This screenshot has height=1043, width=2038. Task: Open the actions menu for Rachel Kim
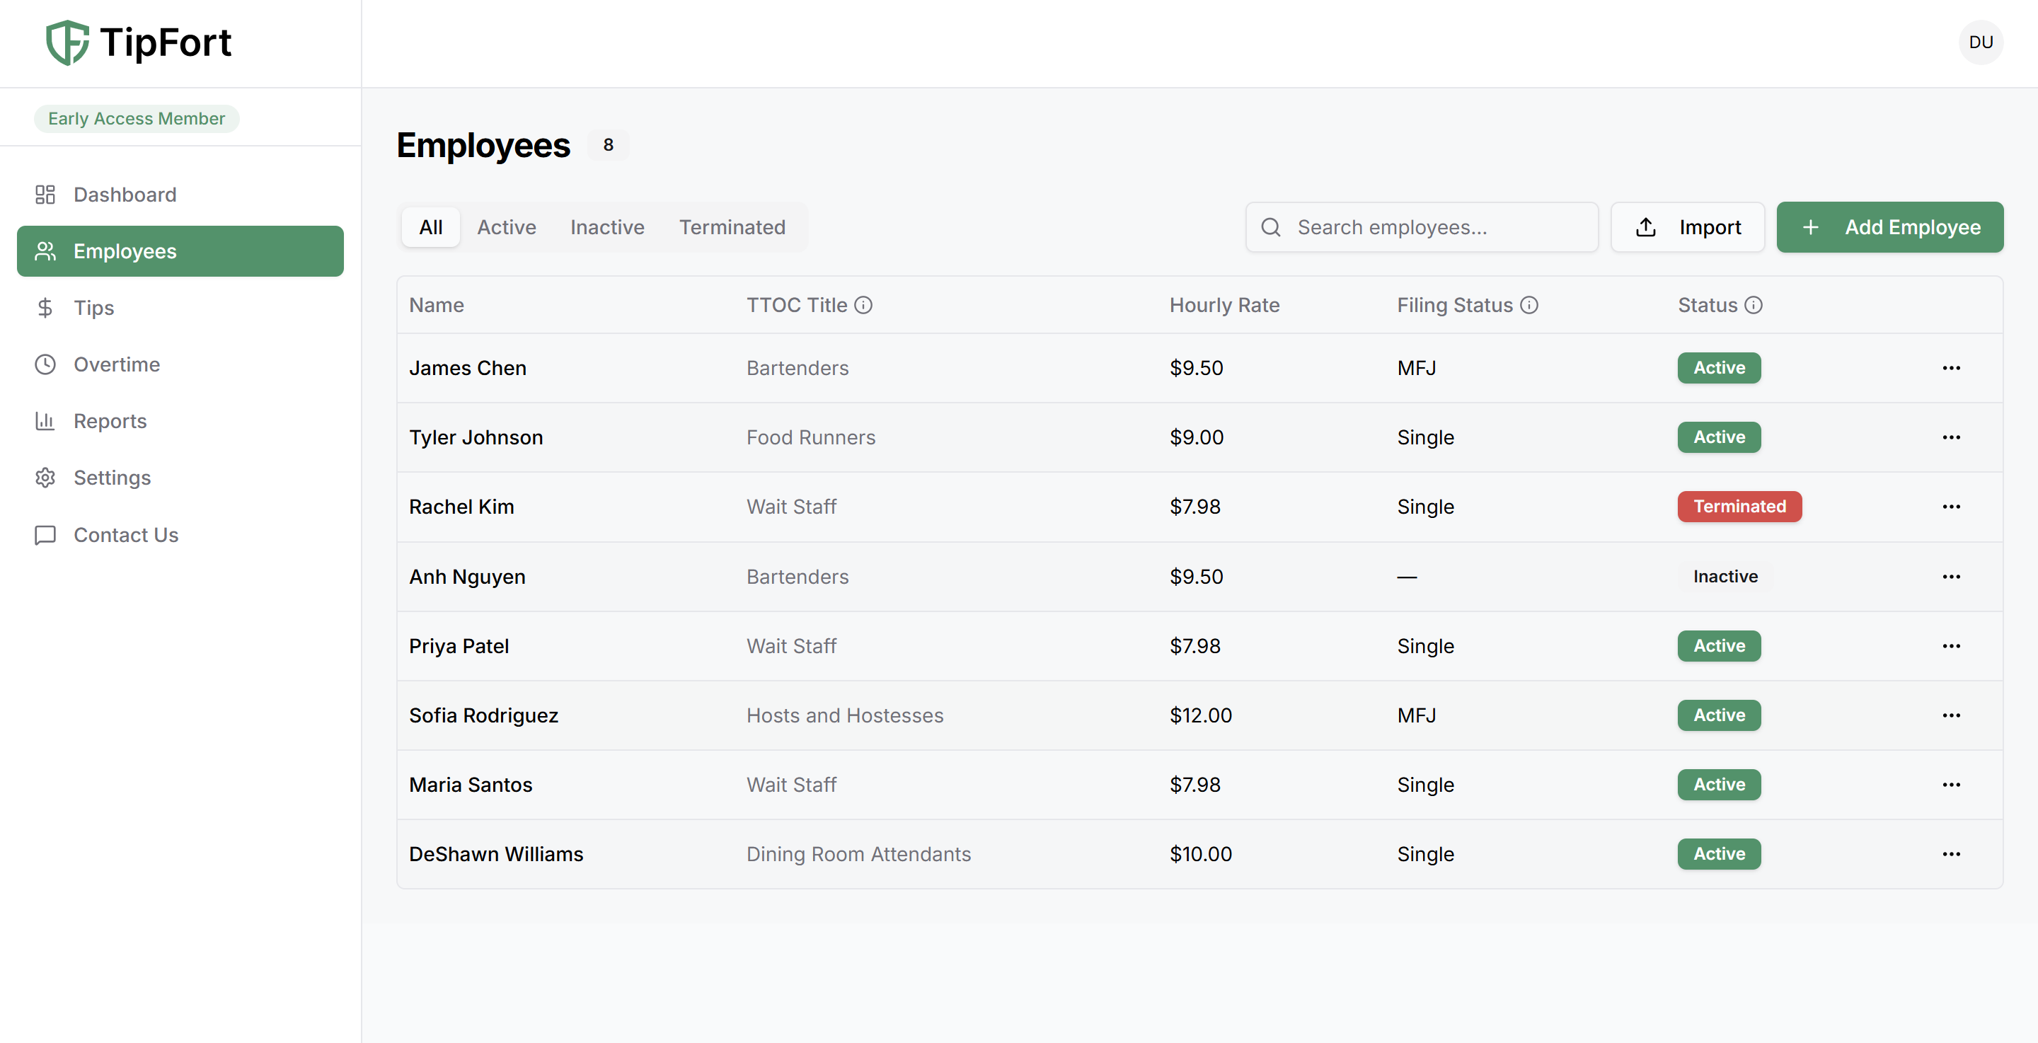[1952, 507]
